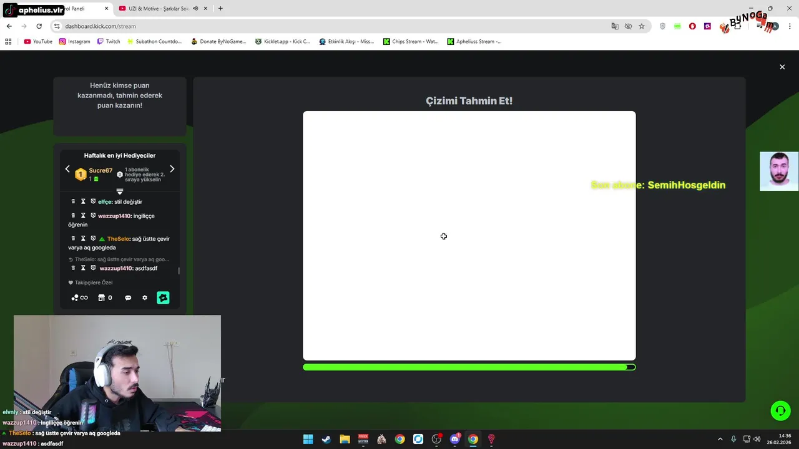This screenshot has width=799, height=449.
Task: Click the red shield extension icon
Action: 692,26
